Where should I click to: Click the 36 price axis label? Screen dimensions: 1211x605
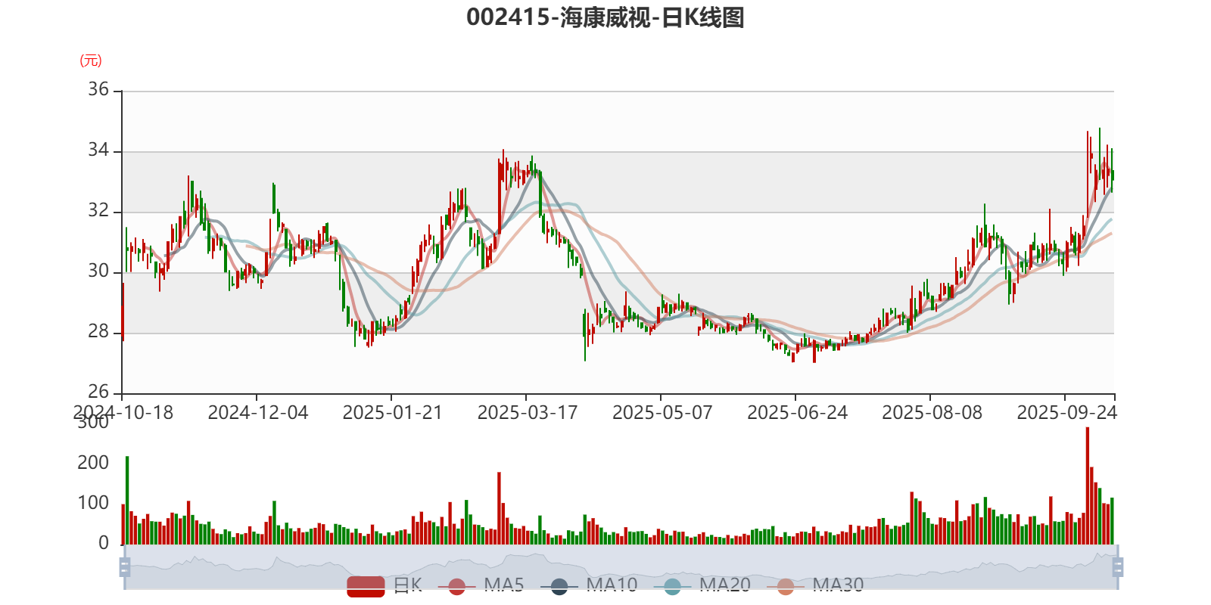[98, 89]
